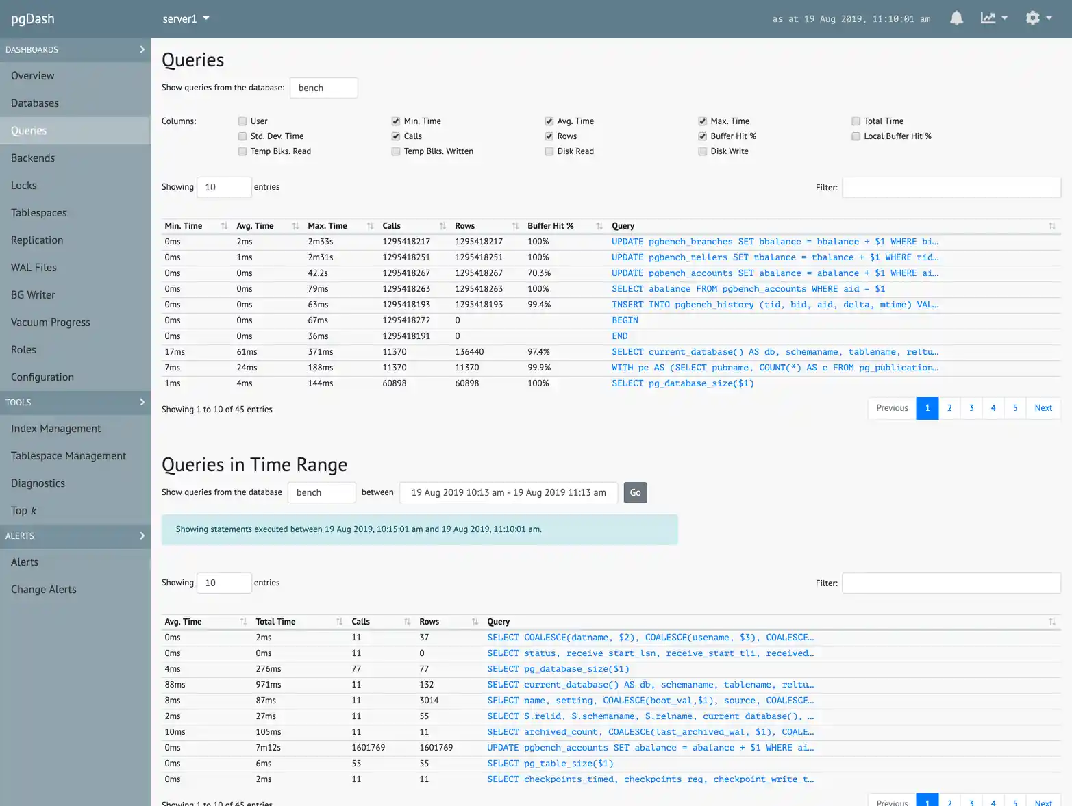Click the Queries table Filter field
Screen dimensions: 1072x806
coord(951,187)
